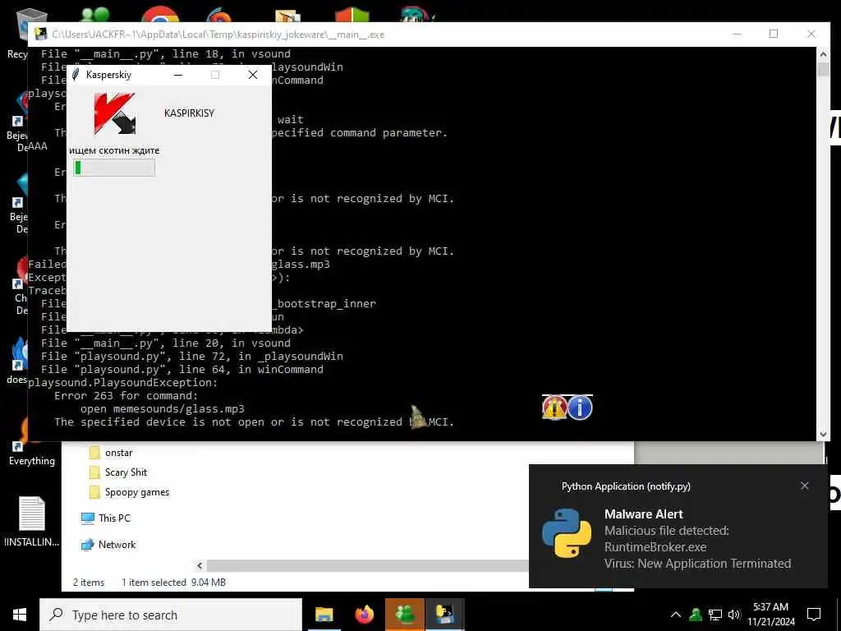
Task: Open the volume control tray icon
Action: tap(734, 615)
